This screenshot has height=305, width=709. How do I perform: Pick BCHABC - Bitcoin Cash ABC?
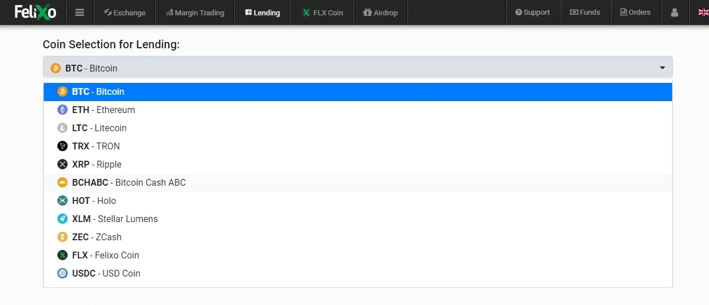click(358, 182)
